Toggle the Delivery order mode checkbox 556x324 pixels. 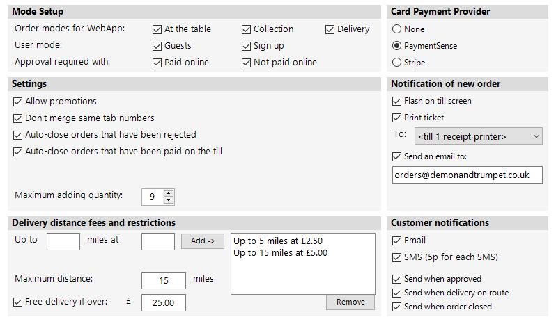330,29
